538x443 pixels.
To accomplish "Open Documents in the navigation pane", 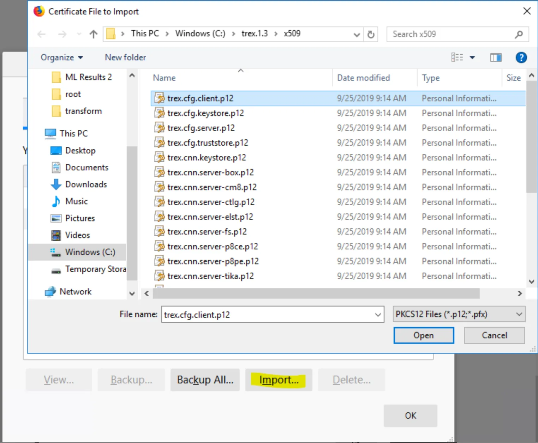I will pyautogui.click(x=86, y=168).
